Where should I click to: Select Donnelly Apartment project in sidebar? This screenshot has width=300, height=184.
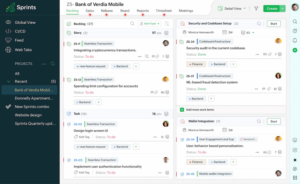click(34, 98)
